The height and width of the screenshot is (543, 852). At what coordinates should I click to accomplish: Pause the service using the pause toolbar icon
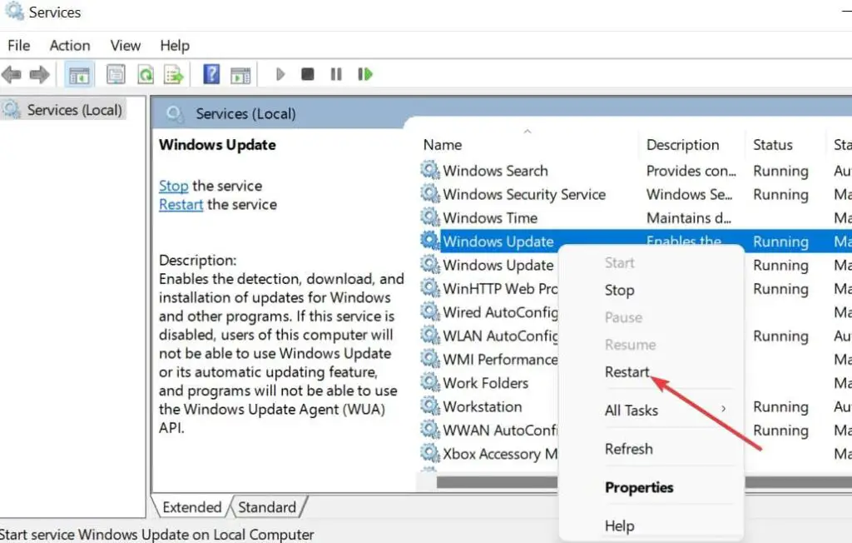click(x=335, y=73)
